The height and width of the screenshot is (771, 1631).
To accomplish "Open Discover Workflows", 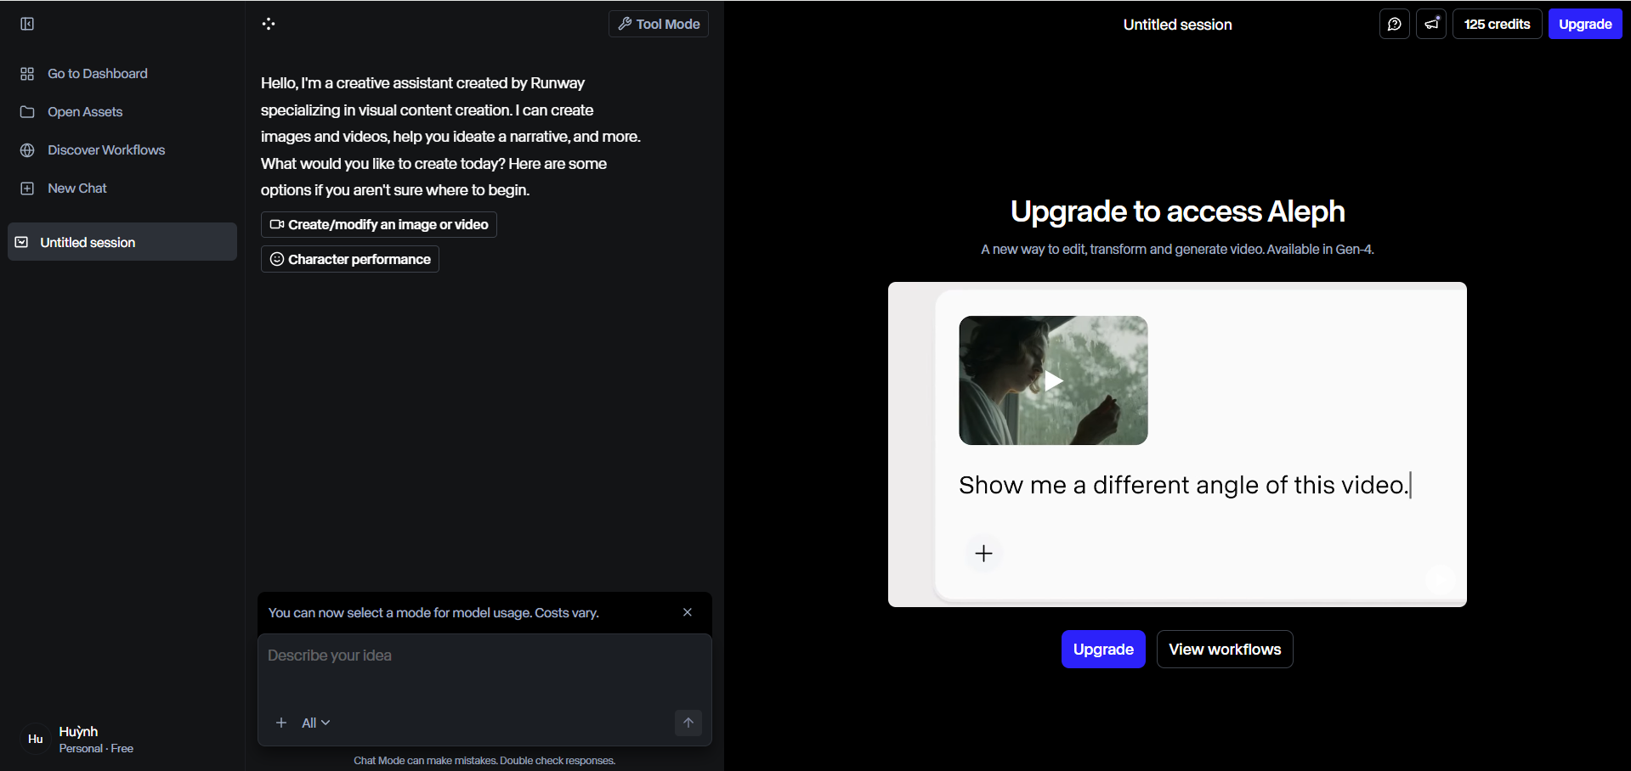I will (x=93, y=150).
